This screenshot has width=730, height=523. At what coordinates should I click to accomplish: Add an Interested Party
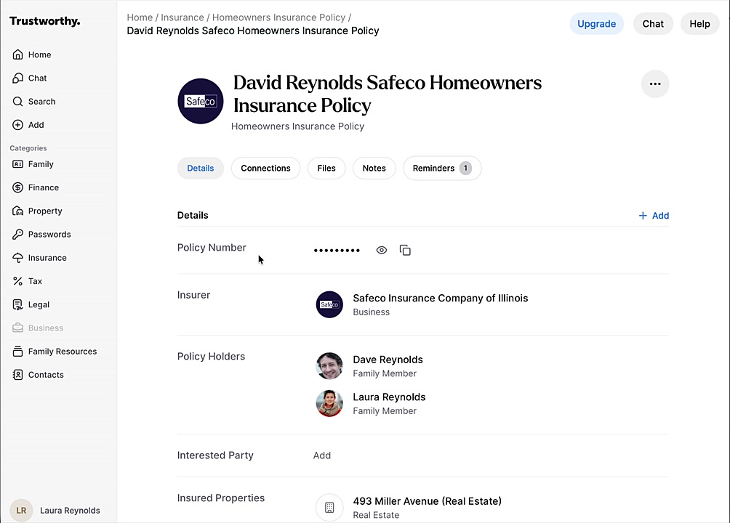click(321, 455)
